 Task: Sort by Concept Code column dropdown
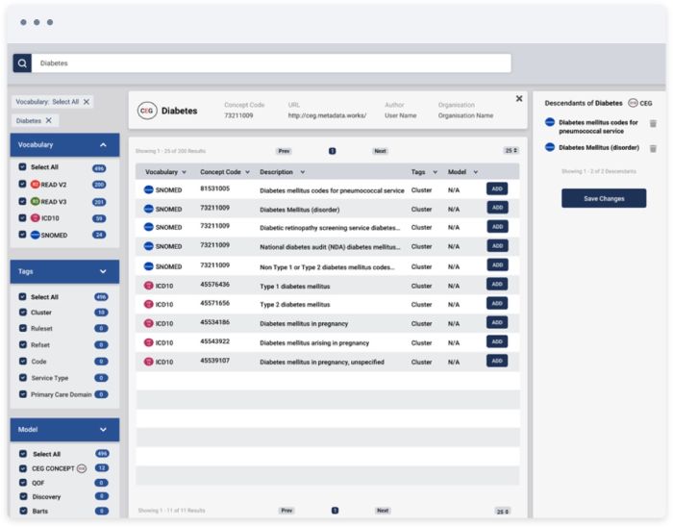point(248,172)
